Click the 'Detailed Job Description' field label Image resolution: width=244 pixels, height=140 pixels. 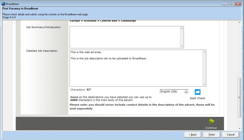[x=42, y=51]
